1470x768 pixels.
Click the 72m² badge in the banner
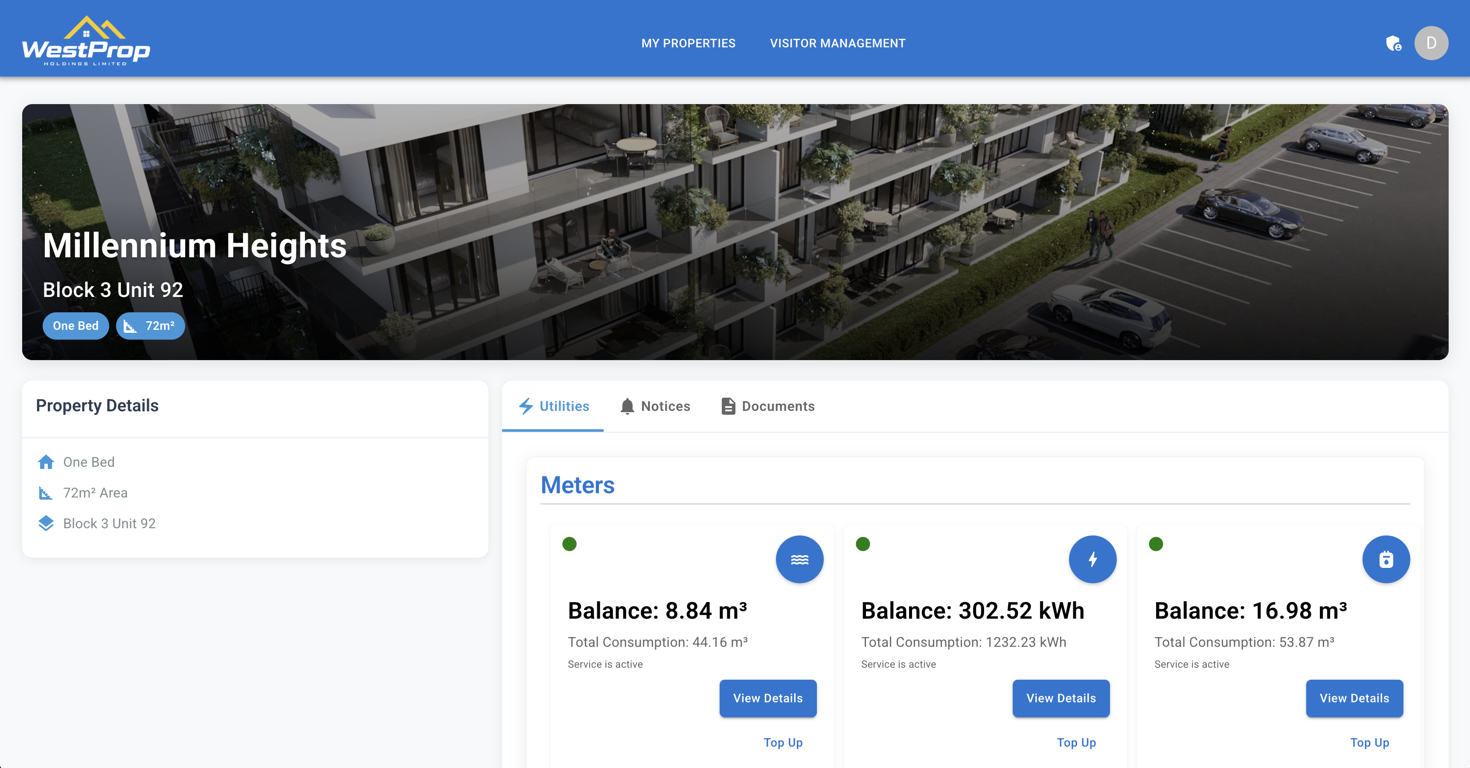click(x=150, y=326)
